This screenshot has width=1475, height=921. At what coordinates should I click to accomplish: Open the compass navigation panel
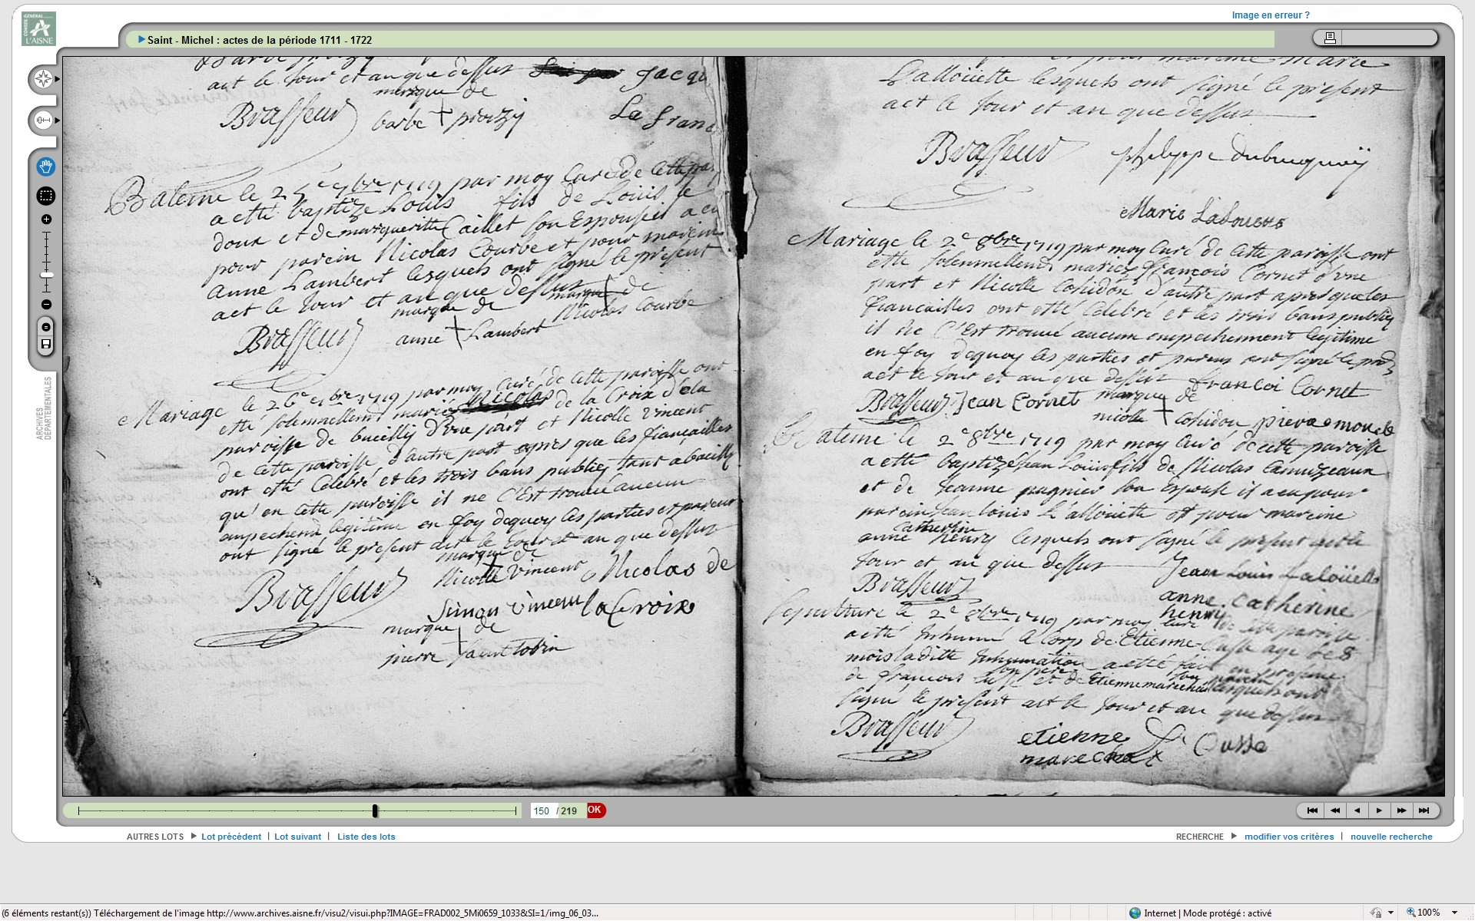click(x=44, y=79)
